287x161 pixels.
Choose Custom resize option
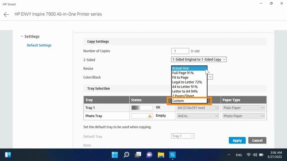189,101
